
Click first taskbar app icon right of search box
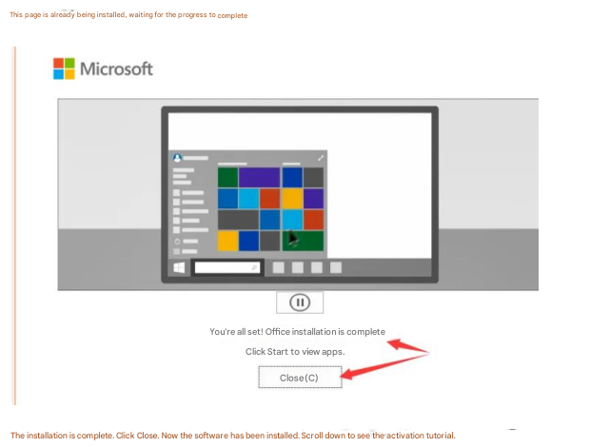(x=279, y=267)
